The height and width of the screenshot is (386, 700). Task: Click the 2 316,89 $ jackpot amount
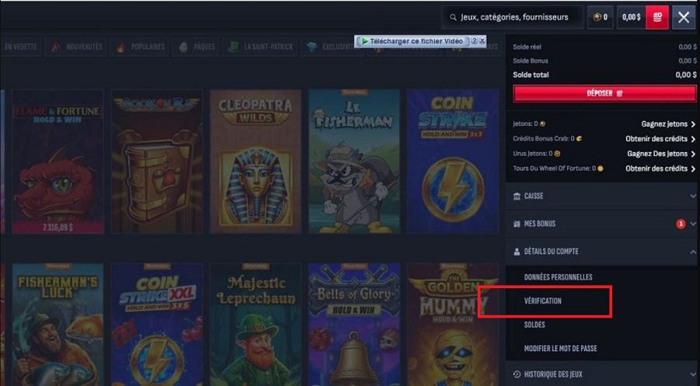tap(58, 228)
